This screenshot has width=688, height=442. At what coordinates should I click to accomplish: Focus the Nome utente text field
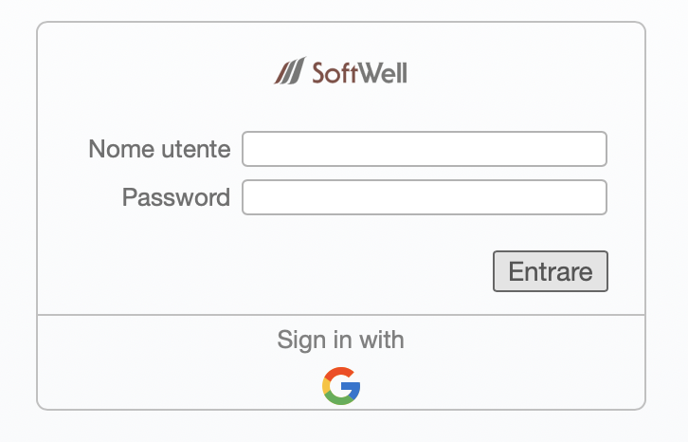coord(424,149)
